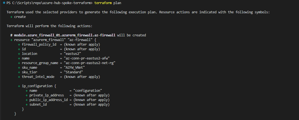Click the private_ip_address attribute

pos(47,95)
